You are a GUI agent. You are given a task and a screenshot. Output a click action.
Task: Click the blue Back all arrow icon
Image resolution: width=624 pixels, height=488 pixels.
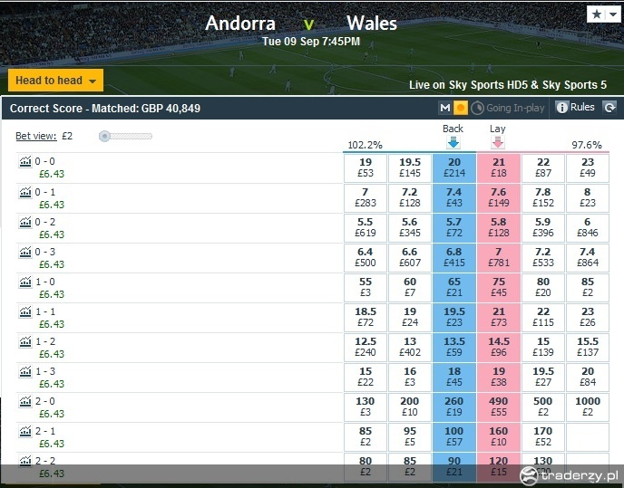click(453, 142)
